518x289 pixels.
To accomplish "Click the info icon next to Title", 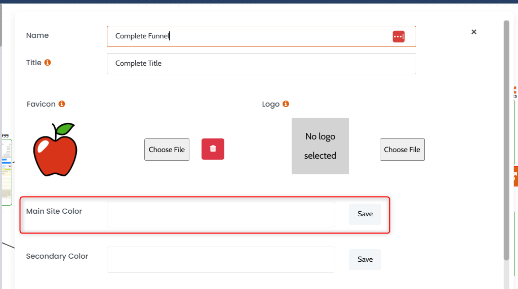I will tap(48, 63).
